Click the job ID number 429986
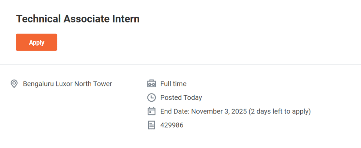Image resolution: width=361 pixels, height=148 pixels. (172, 125)
